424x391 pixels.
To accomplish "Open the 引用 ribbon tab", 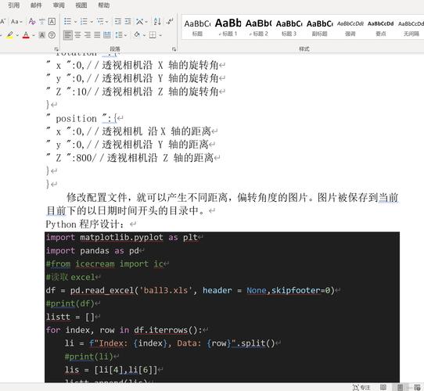I will 13,5.
